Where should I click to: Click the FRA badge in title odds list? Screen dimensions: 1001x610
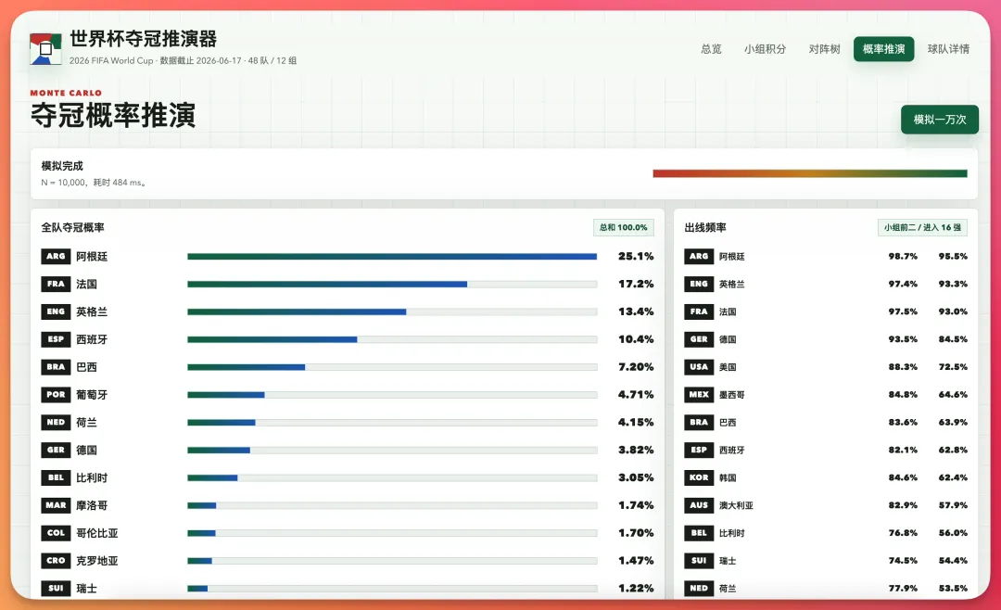pyautogui.click(x=56, y=284)
